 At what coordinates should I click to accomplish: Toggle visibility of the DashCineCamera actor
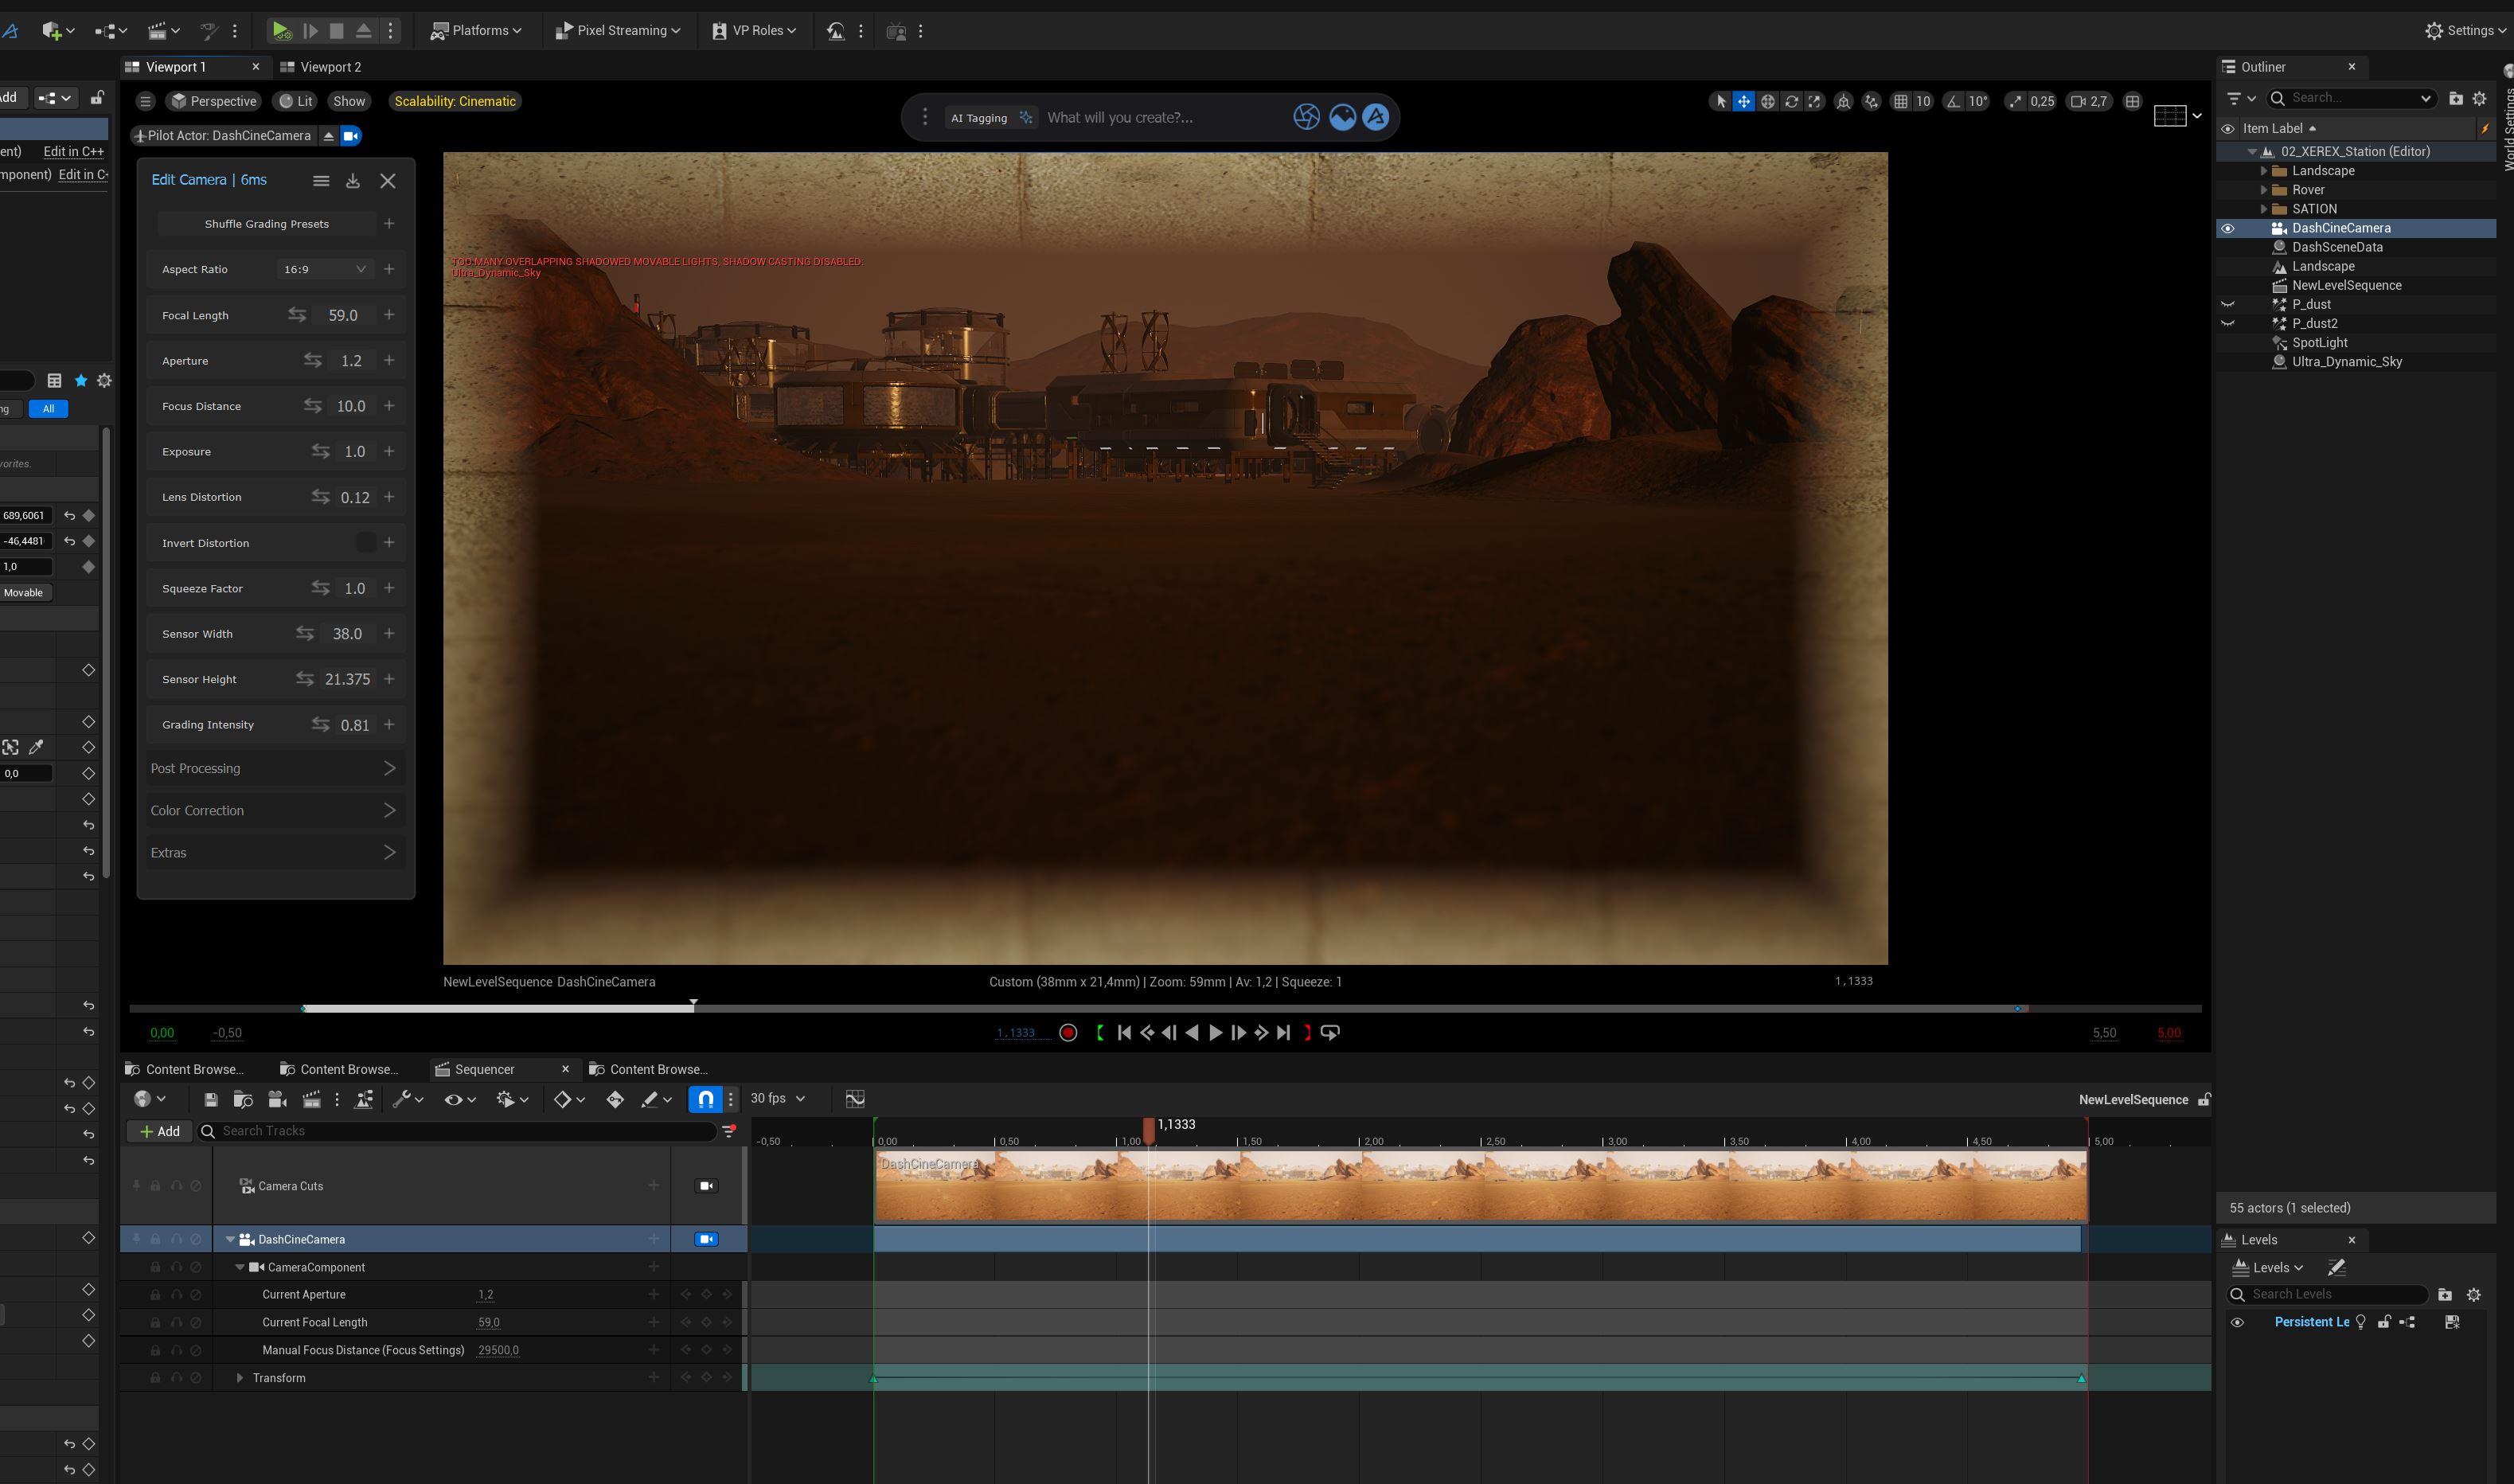tap(2227, 228)
